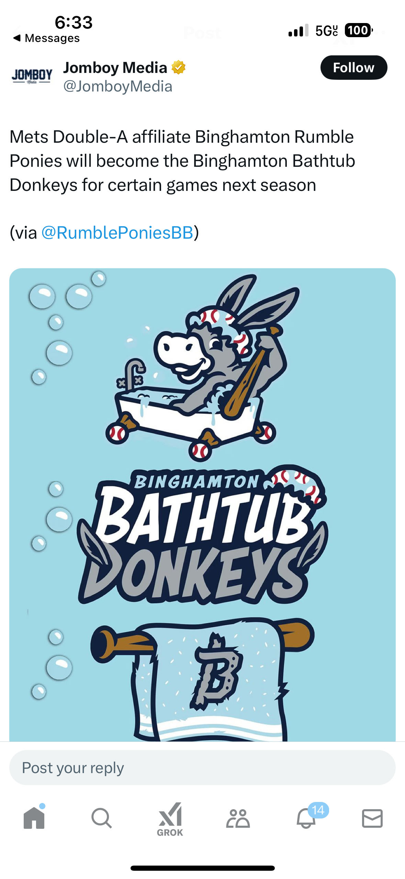Open the Bathtub Donkeys logo image

[x=202, y=505]
